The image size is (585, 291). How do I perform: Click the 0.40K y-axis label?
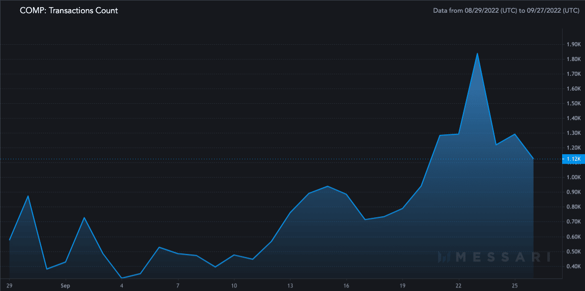(573, 267)
